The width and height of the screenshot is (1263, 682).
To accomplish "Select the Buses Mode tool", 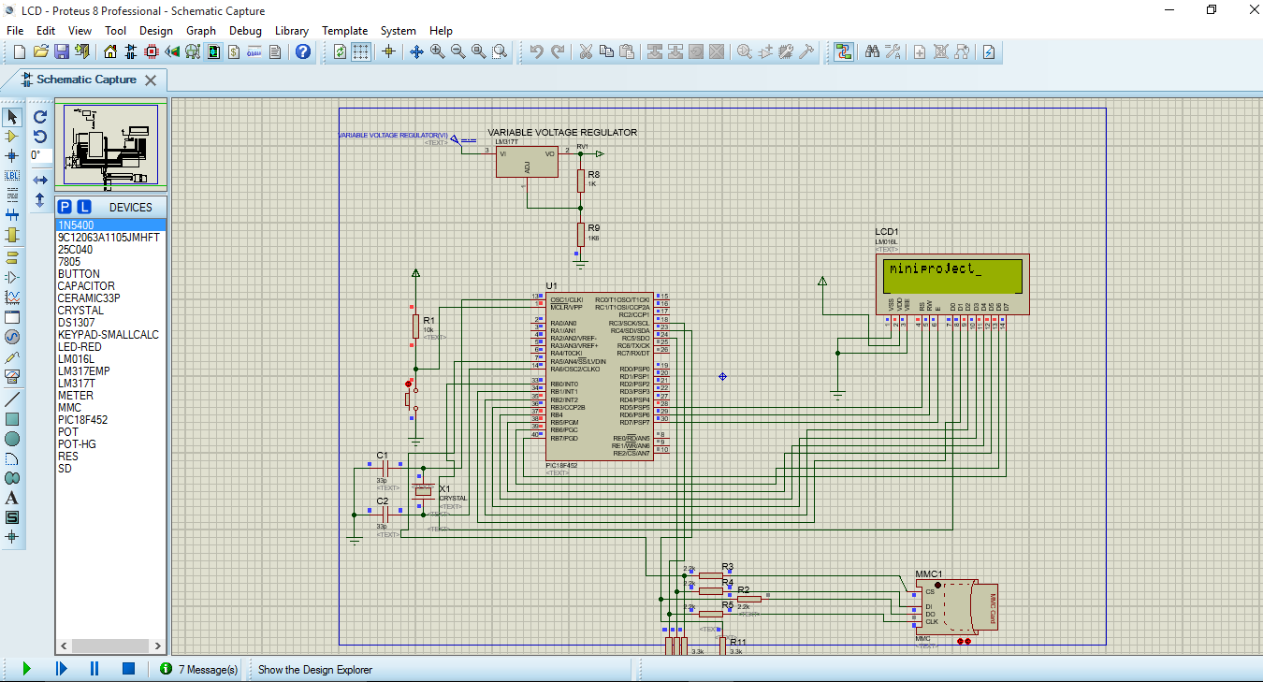I will (x=12, y=214).
